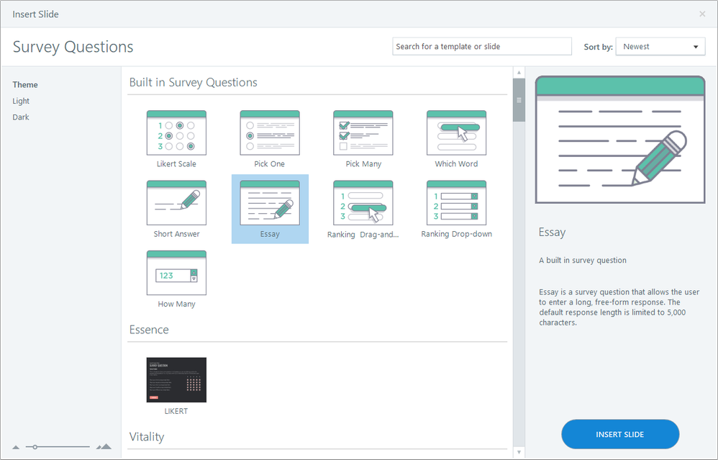The width and height of the screenshot is (718, 460).
Task: Click the scrollbar up arrow
Action: coord(519,73)
